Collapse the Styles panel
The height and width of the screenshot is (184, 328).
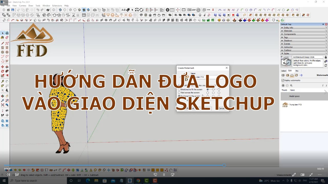304,53
